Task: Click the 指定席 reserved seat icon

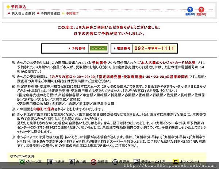Action: pyautogui.click(x=50, y=162)
